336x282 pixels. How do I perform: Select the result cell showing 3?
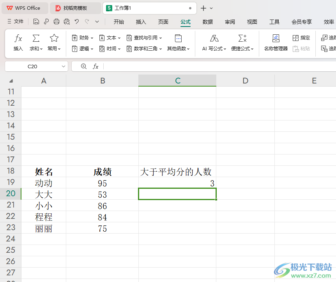click(177, 183)
